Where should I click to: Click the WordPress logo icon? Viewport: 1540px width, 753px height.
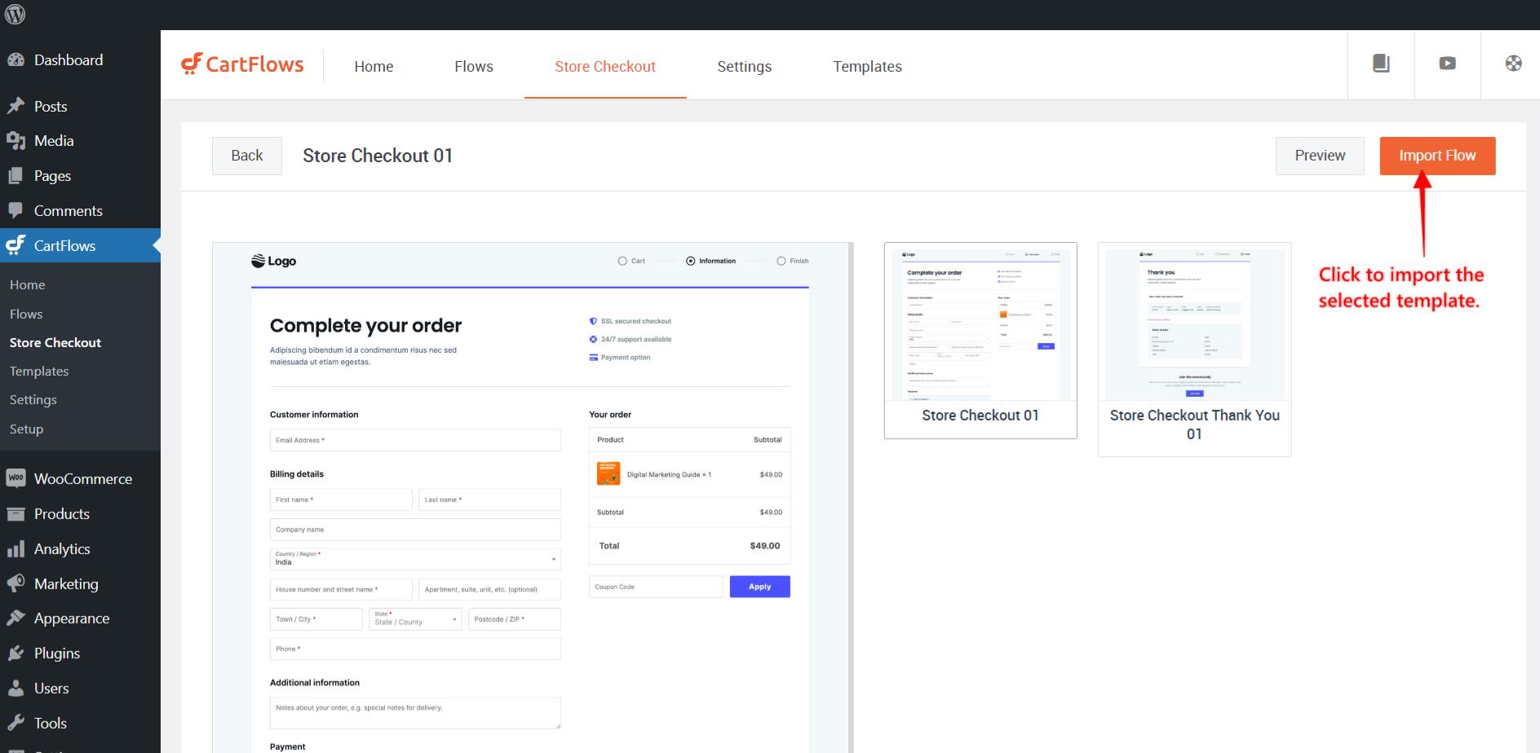coord(15,15)
